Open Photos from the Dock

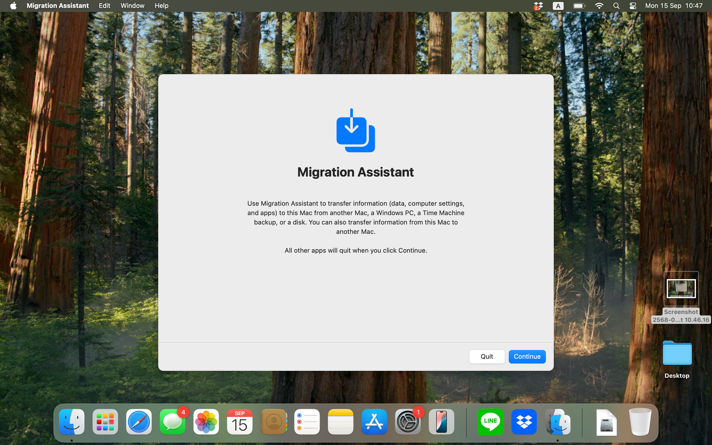pyautogui.click(x=206, y=422)
